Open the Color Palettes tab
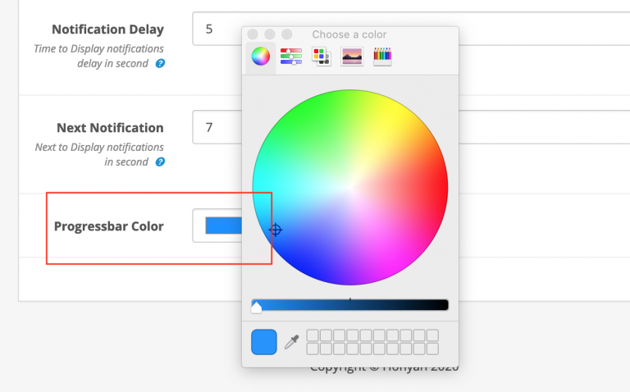The image size is (630, 392). pos(322,57)
